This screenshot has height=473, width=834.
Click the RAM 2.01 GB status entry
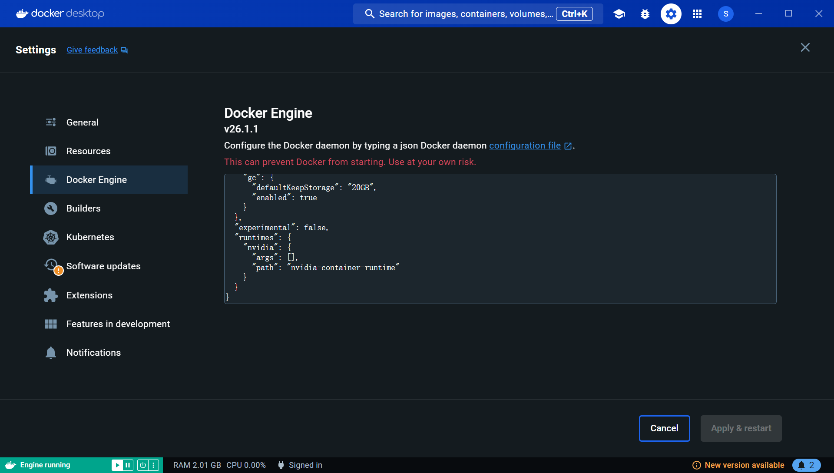point(197,465)
